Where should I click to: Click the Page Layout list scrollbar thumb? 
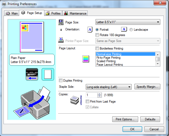tap(158, 59)
